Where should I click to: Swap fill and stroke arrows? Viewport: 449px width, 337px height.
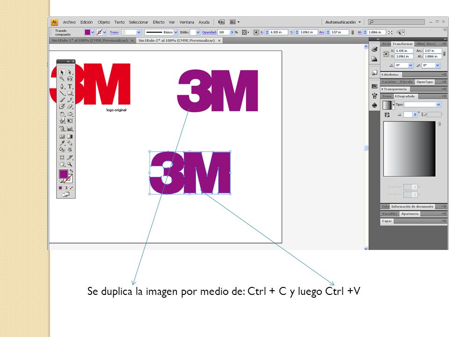(x=71, y=171)
